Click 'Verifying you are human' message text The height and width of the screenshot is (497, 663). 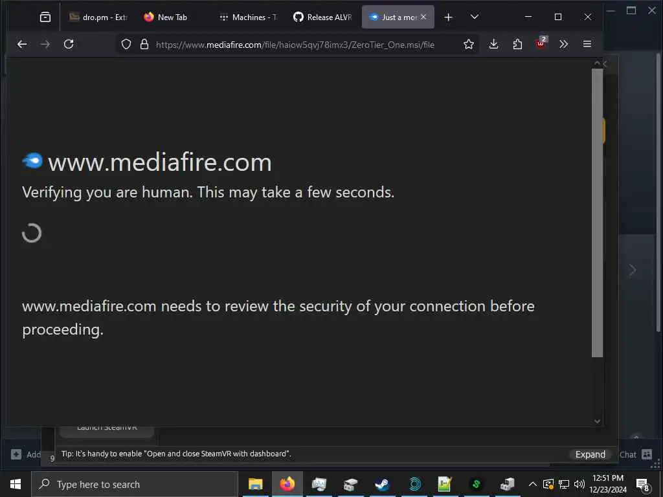208,193
